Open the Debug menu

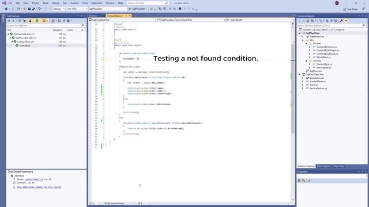(55, 3)
